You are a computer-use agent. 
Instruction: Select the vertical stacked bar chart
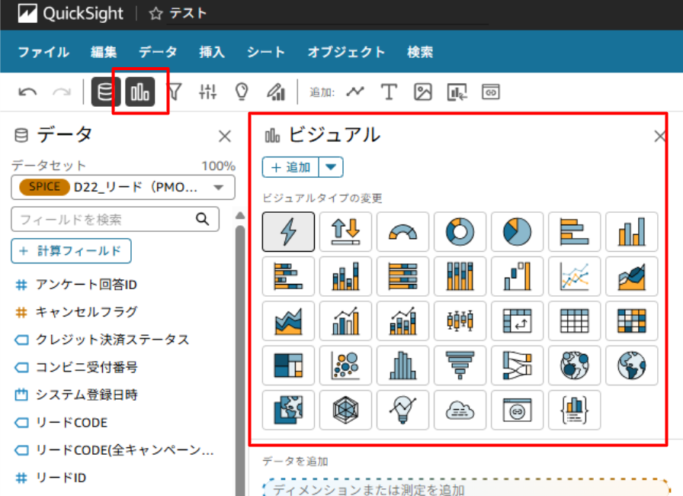pos(345,276)
